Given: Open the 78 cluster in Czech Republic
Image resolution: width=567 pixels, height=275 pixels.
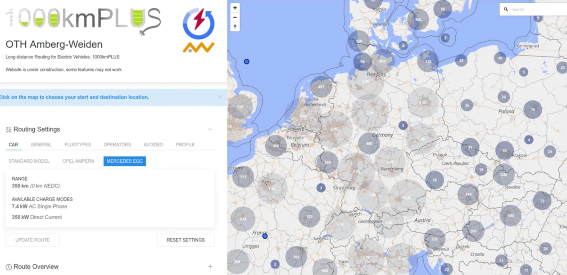Looking at the screenshot, I should click(x=434, y=180).
